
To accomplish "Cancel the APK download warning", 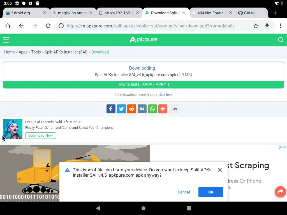I will point(184,192).
